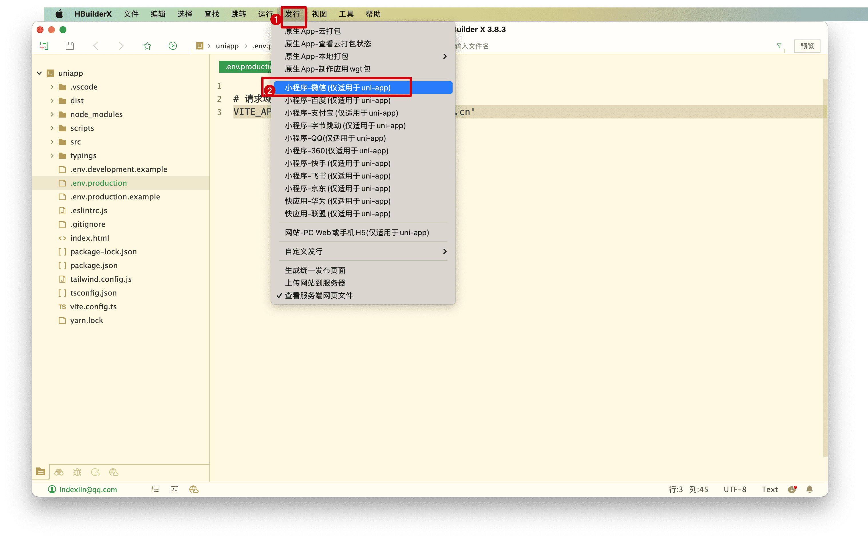Image resolution: width=868 pixels, height=539 pixels.
Task: Open the terminal icon in status bar
Action: click(x=174, y=489)
